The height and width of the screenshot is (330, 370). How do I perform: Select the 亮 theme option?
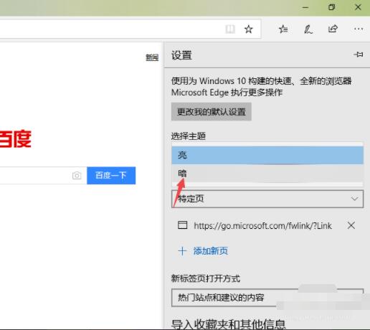267,155
